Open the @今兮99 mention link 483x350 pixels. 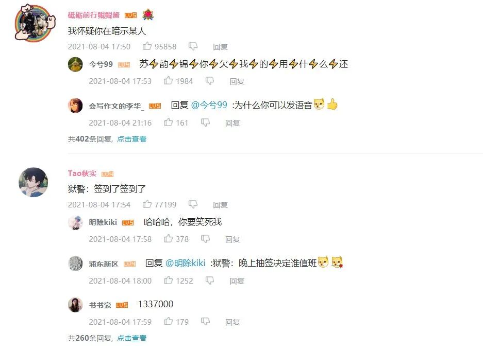tap(209, 105)
